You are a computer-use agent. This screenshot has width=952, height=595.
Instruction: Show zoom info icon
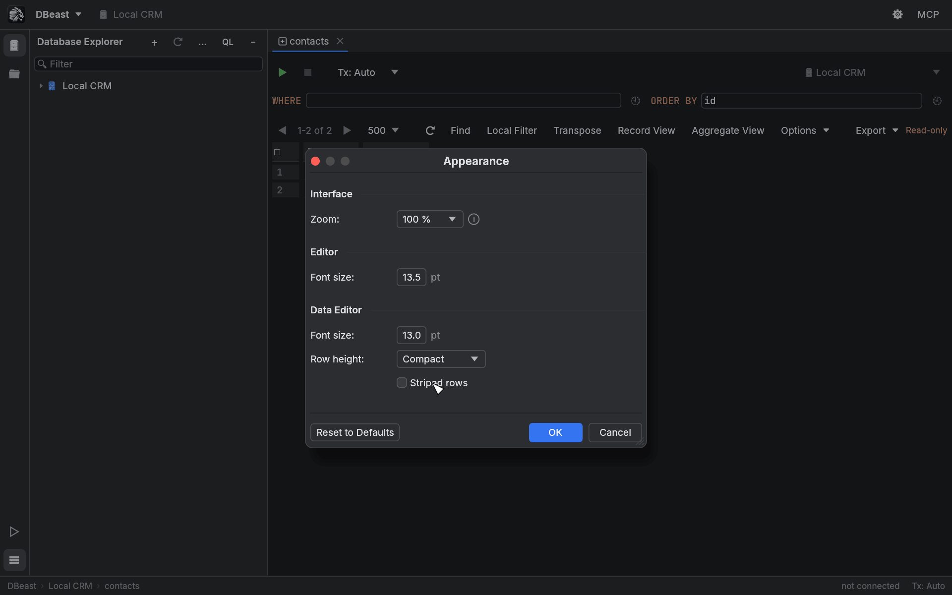[474, 219]
